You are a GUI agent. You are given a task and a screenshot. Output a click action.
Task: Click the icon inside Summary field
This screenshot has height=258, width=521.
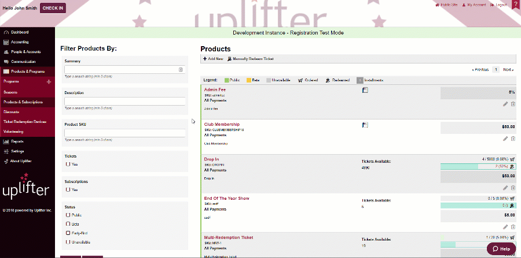pos(181,70)
